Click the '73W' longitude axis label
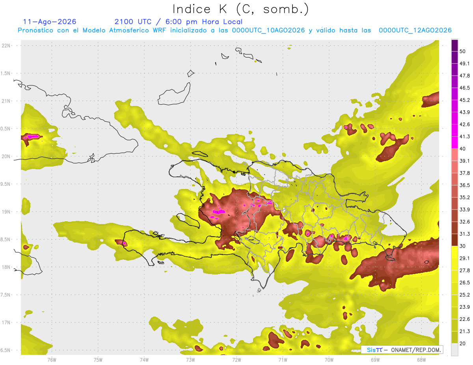This screenshot has height=365, width=473. [190, 360]
